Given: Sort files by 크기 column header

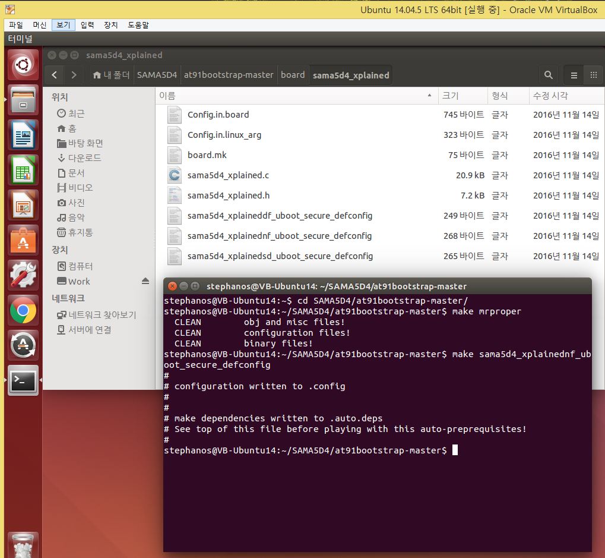Looking at the screenshot, I should 450,96.
